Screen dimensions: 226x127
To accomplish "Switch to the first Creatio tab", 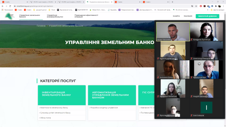I will point(14,2).
